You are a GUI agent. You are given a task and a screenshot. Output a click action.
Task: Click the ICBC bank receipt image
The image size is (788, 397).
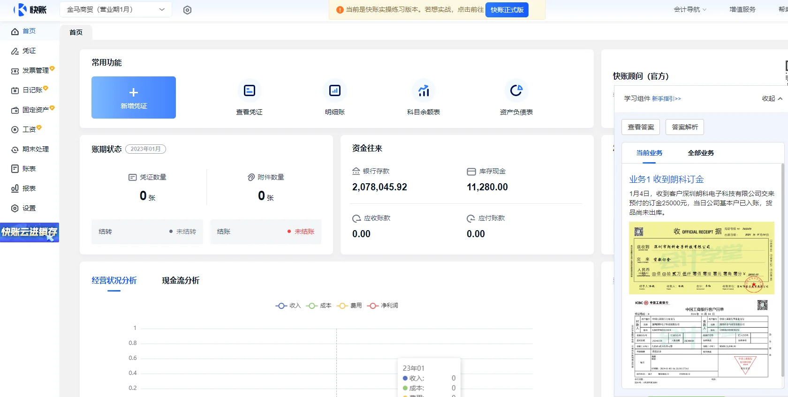coord(701,342)
